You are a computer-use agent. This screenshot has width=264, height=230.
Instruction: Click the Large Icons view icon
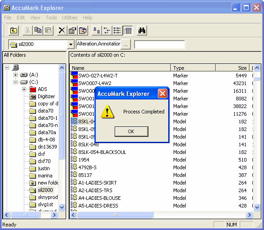click(x=97, y=31)
